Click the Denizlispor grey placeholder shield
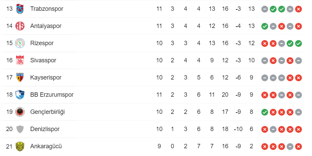The height and width of the screenshot is (156, 312). tap(20, 129)
